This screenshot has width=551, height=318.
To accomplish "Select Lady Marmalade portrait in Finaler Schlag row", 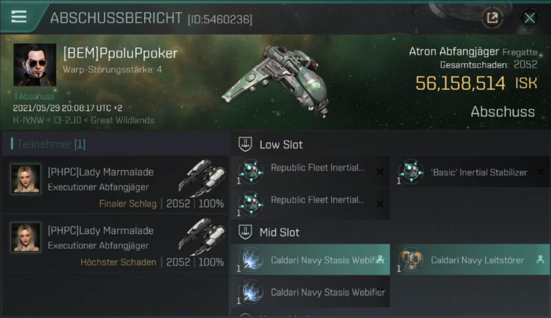I will [x=26, y=179].
